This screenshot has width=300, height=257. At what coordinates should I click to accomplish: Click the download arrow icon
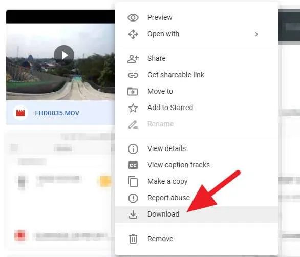133,215
